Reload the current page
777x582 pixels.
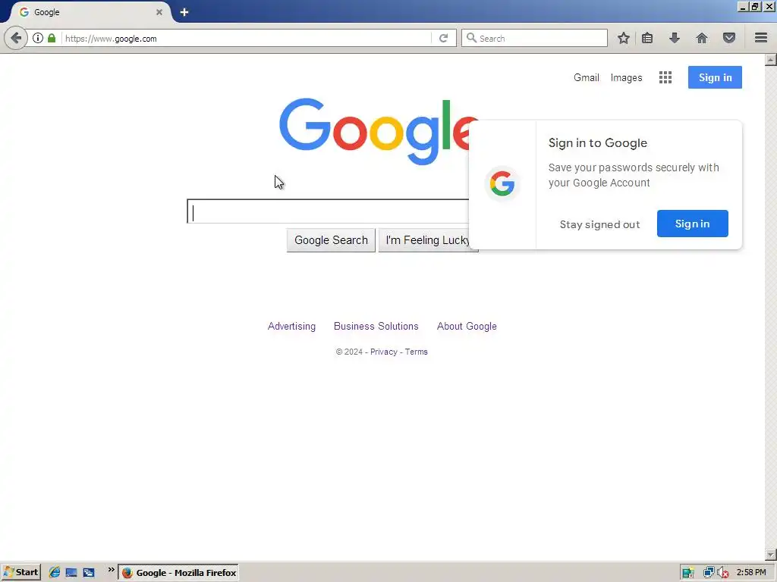click(x=443, y=38)
